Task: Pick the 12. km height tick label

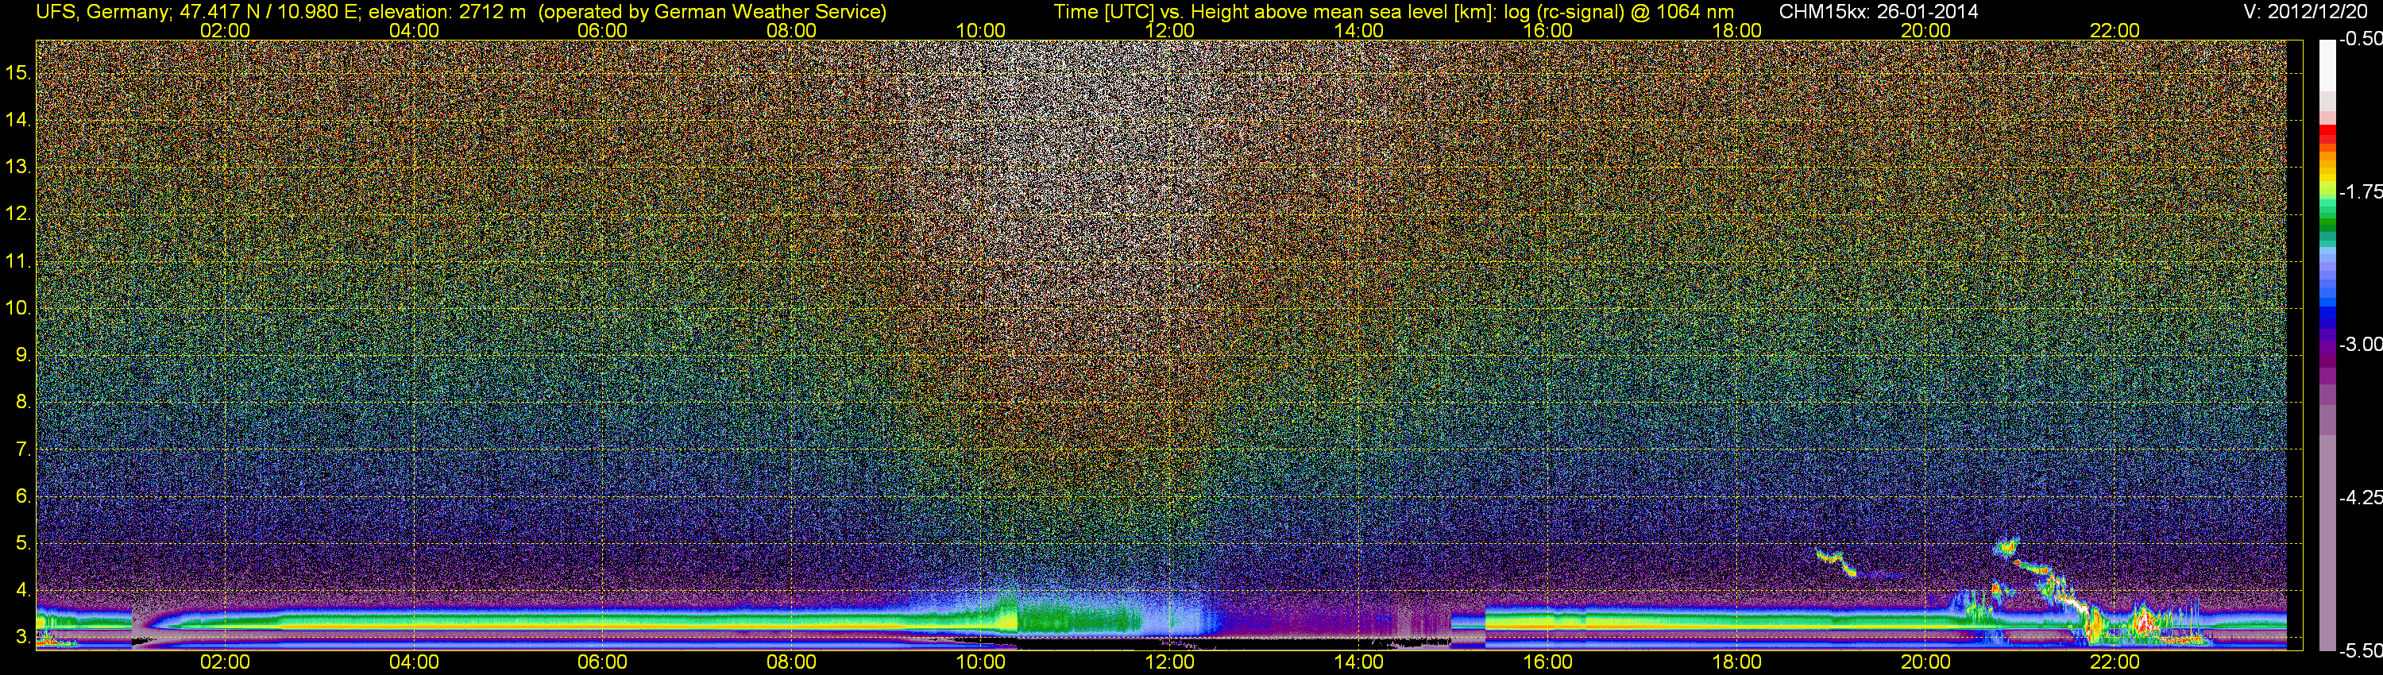Action: [x=18, y=214]
